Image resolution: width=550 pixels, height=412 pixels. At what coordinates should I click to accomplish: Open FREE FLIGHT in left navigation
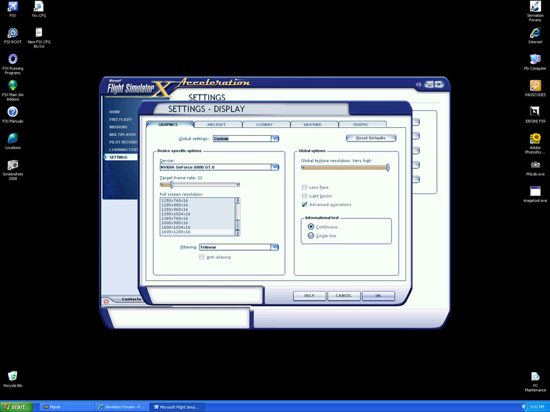(121, 120)
